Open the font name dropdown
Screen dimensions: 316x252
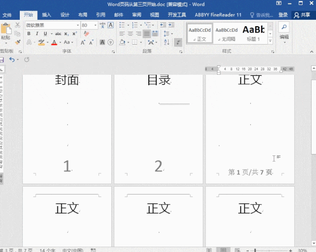pos(78,25)
